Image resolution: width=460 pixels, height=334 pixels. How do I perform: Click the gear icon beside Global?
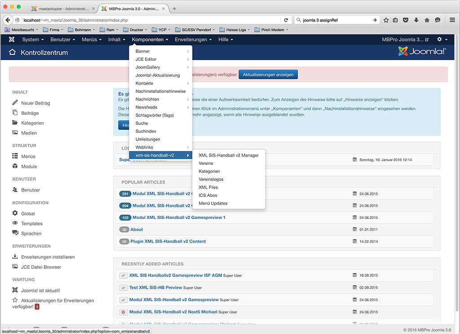tap(15, 213)
